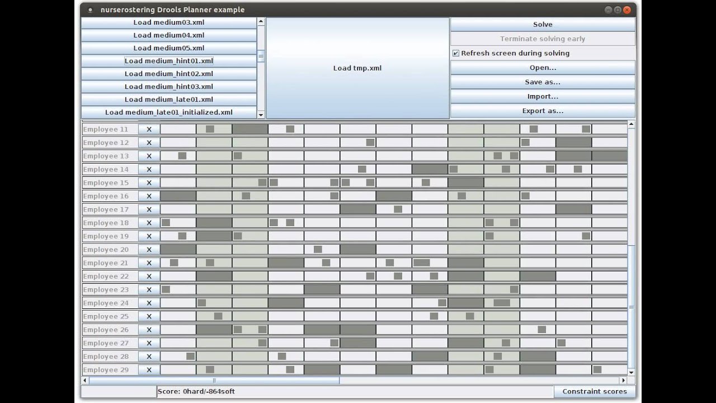
Task: Click the file list scroll down arrow
Action: (261, 115)
